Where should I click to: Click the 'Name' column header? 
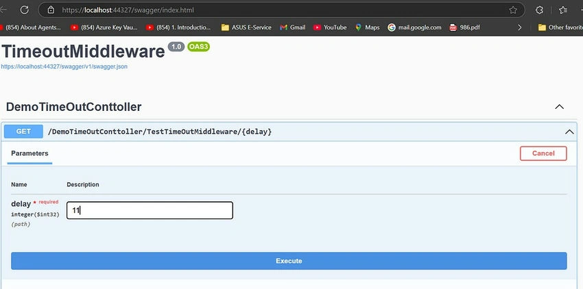tap(19, 185)
